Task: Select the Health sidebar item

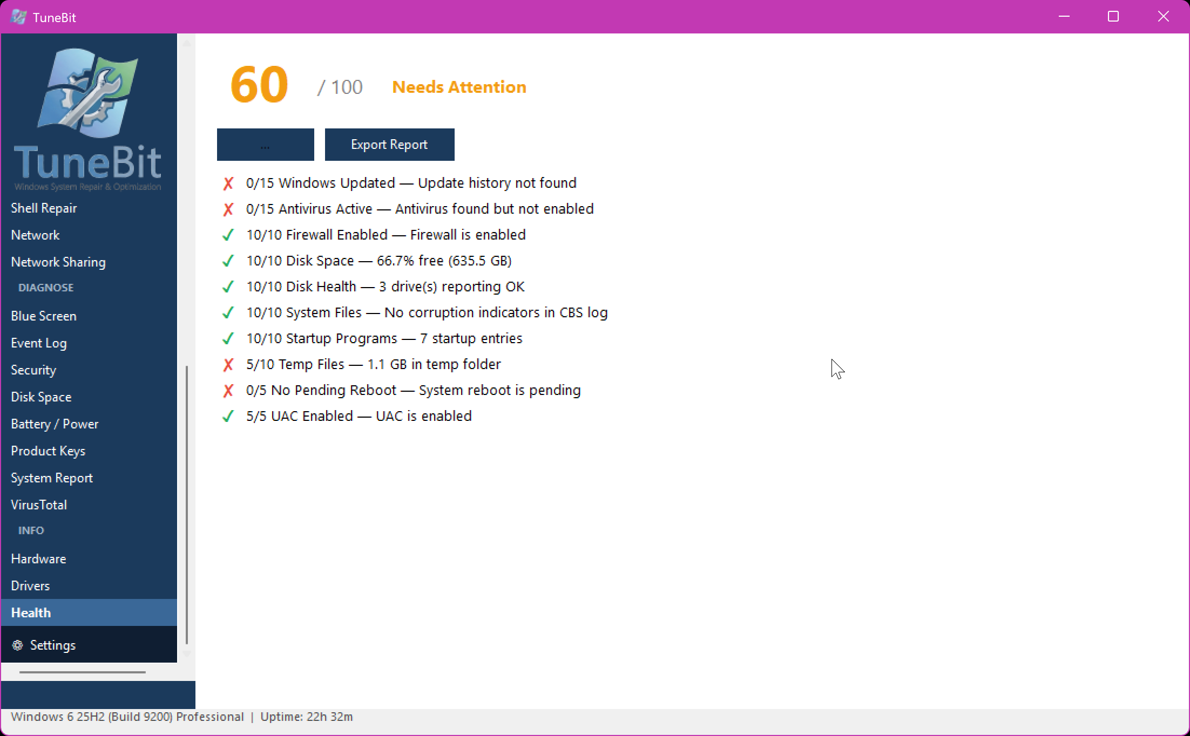Action: (x=89, y=612)
